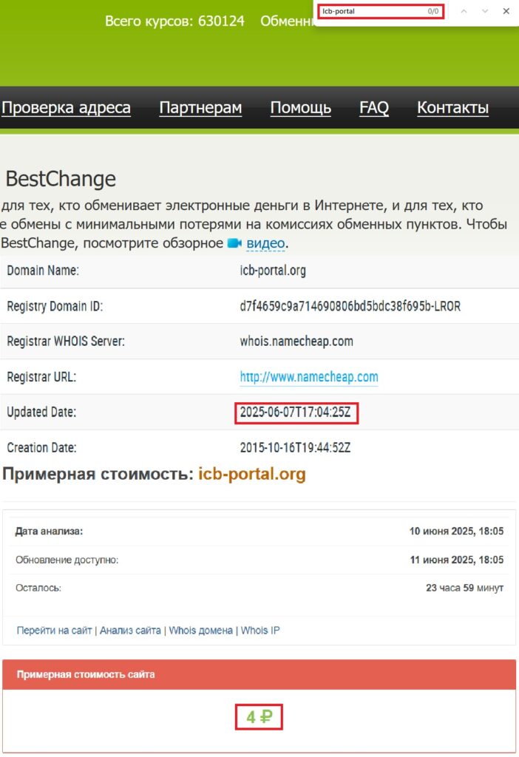Open Проверка адреса menu item
Image resolution: width=519 pixels, height=757 pixels.
66,107
